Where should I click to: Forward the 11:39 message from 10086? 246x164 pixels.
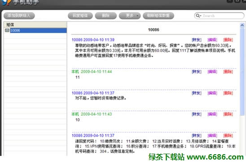197,40
